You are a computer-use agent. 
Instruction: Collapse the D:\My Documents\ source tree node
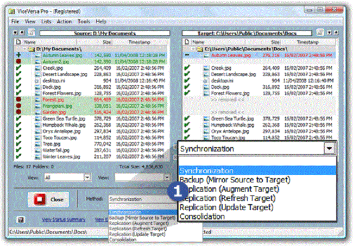25,49
